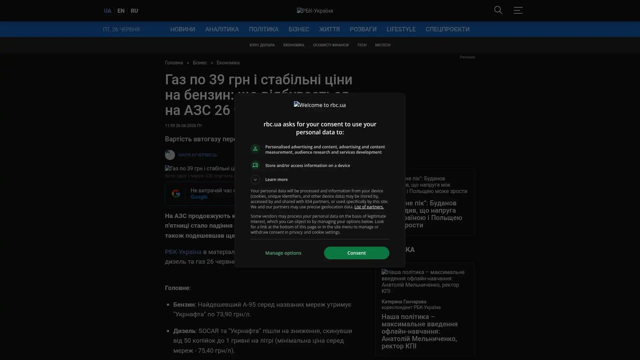Viewport: 640px width, 360px height.
Task: Click the Consent button
Action: pyautogui.click(x=356, y=253)
